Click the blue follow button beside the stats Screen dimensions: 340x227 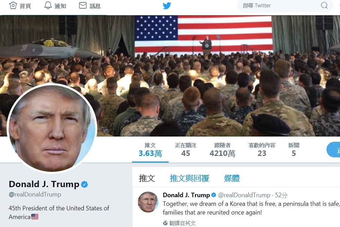pos(333,150)
